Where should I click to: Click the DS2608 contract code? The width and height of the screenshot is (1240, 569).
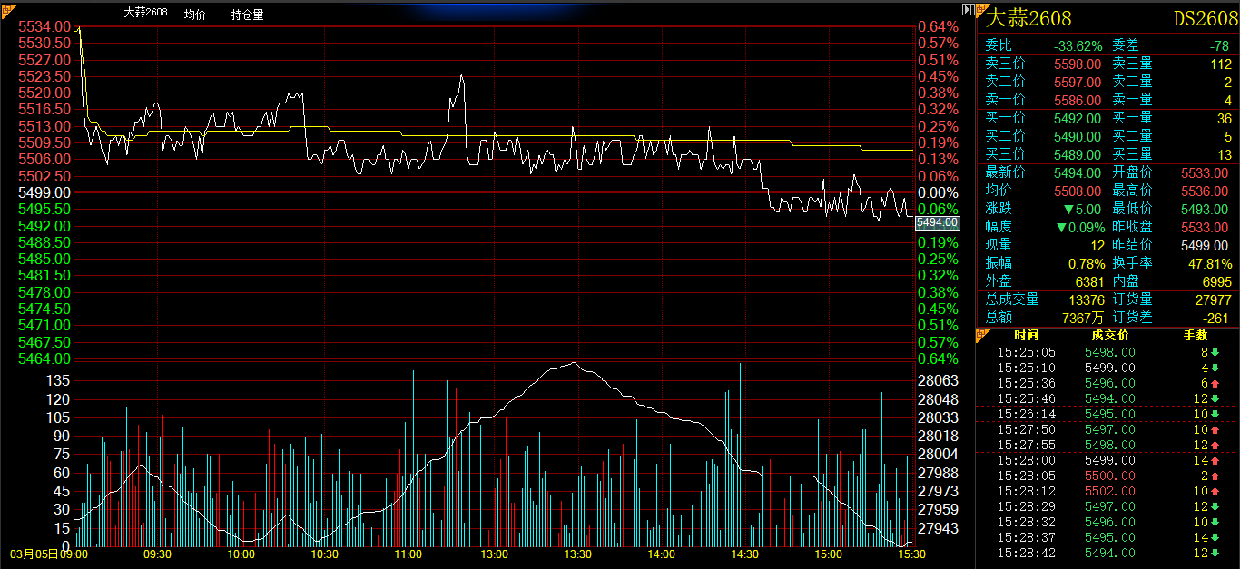[1205, 18]
